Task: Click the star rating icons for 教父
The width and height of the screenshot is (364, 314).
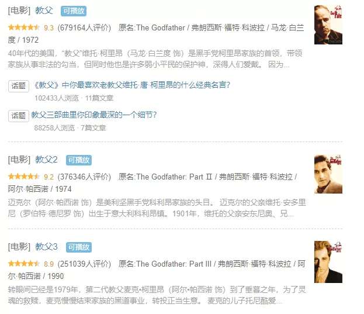Action: (x=24, y=27)
